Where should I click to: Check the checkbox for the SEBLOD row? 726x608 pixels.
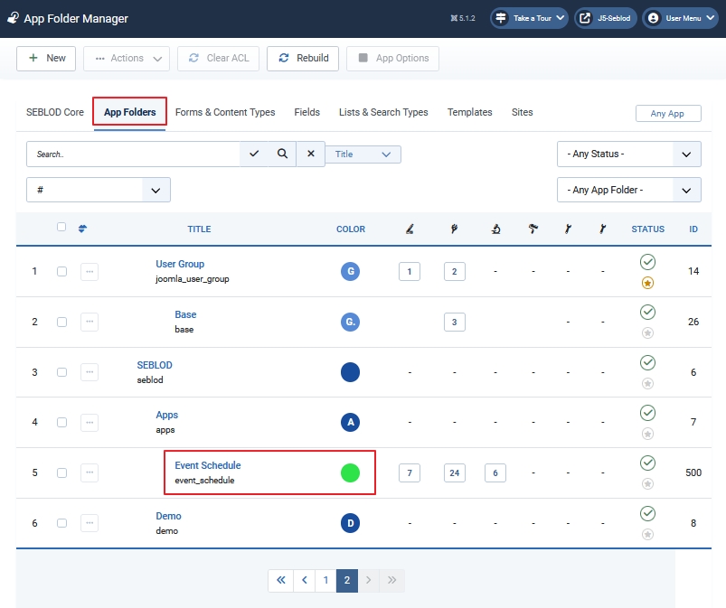61,372
